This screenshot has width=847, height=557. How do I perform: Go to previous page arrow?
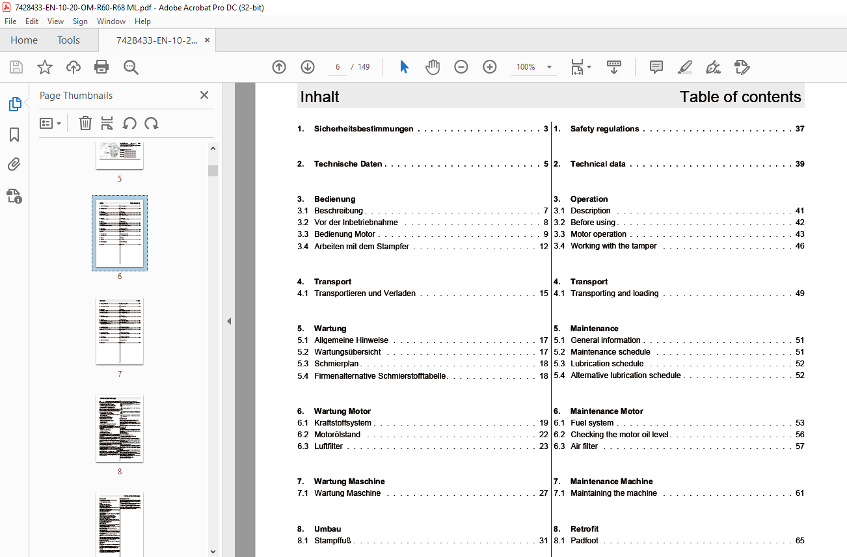pos(279,67)
